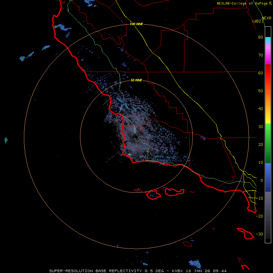Click the "50 NMI" range ring label
273x273 pixels.
click(x=136, y=80)
